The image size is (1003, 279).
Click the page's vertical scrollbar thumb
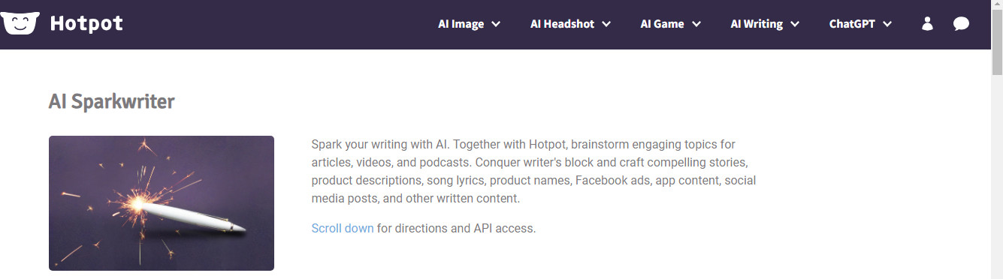click(x=997, y=43)
